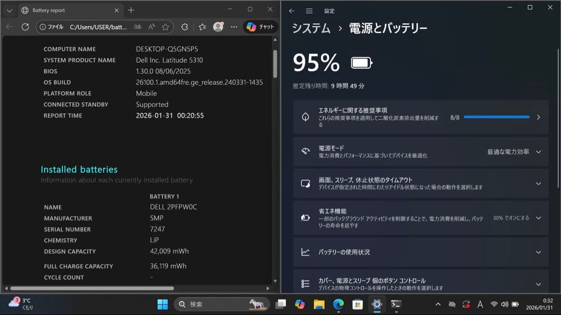Click the back arrow in Settings
Image resolution: width=561 pixels, height=315 pixels.
[292, 10]
